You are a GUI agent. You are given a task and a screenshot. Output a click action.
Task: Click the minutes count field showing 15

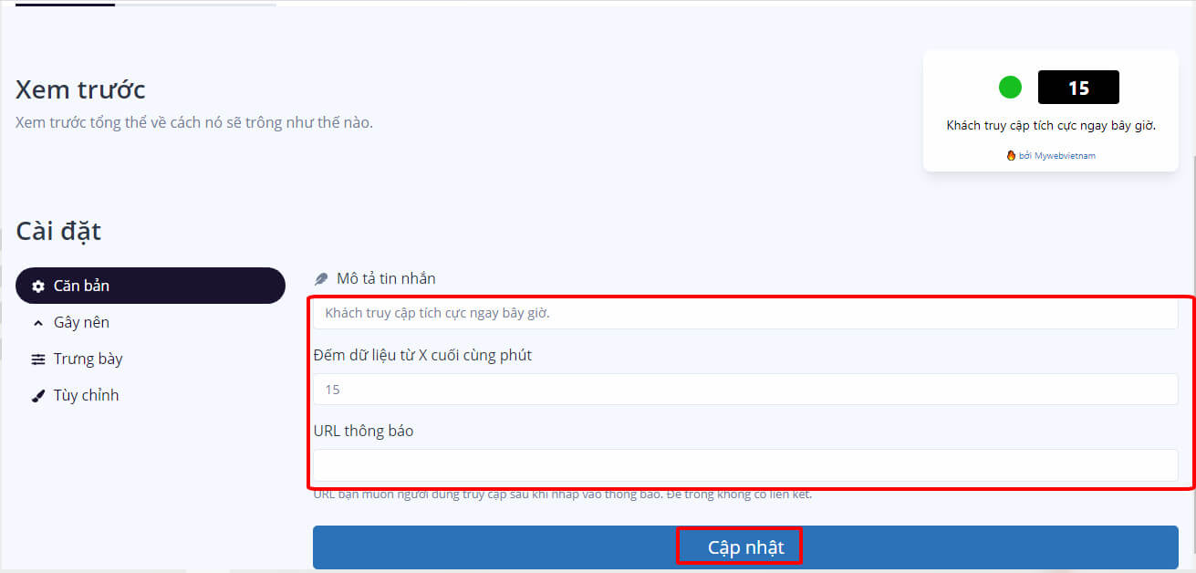[x=745, y=390]
